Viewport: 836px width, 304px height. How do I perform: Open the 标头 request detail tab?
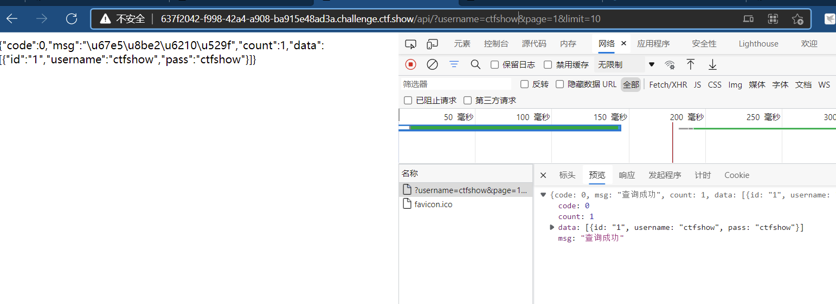pyautogui.click(x=567, y=175)
